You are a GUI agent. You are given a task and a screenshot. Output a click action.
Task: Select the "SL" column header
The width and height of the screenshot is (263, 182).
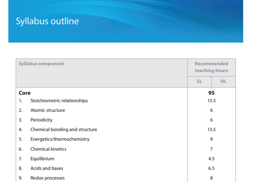pos(199,82)
